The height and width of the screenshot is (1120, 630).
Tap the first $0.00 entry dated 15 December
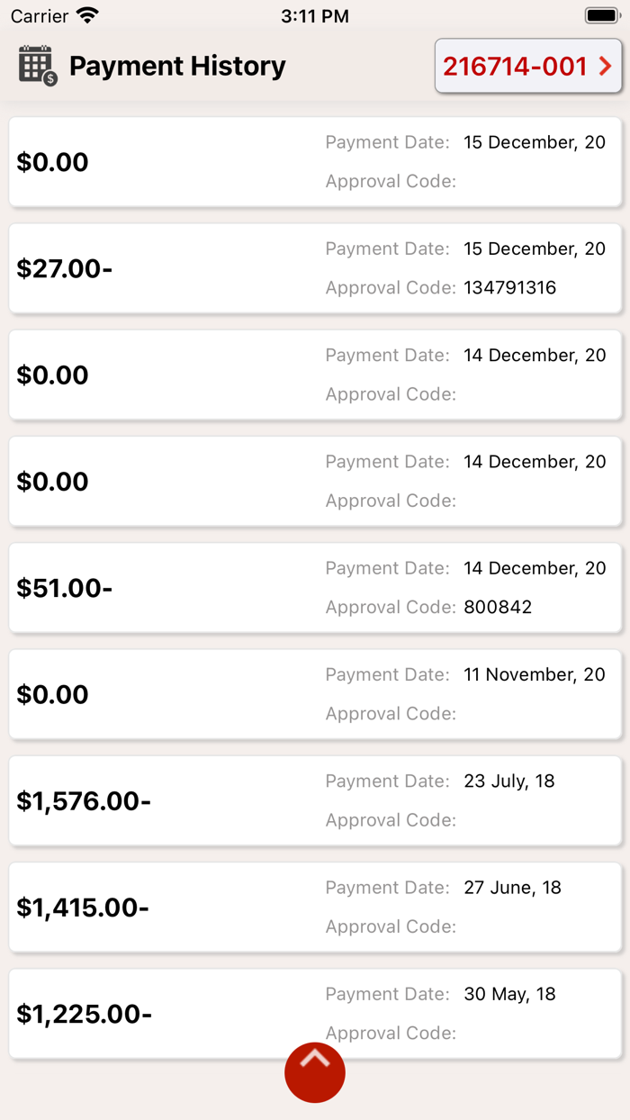click(x=315, y=162)
